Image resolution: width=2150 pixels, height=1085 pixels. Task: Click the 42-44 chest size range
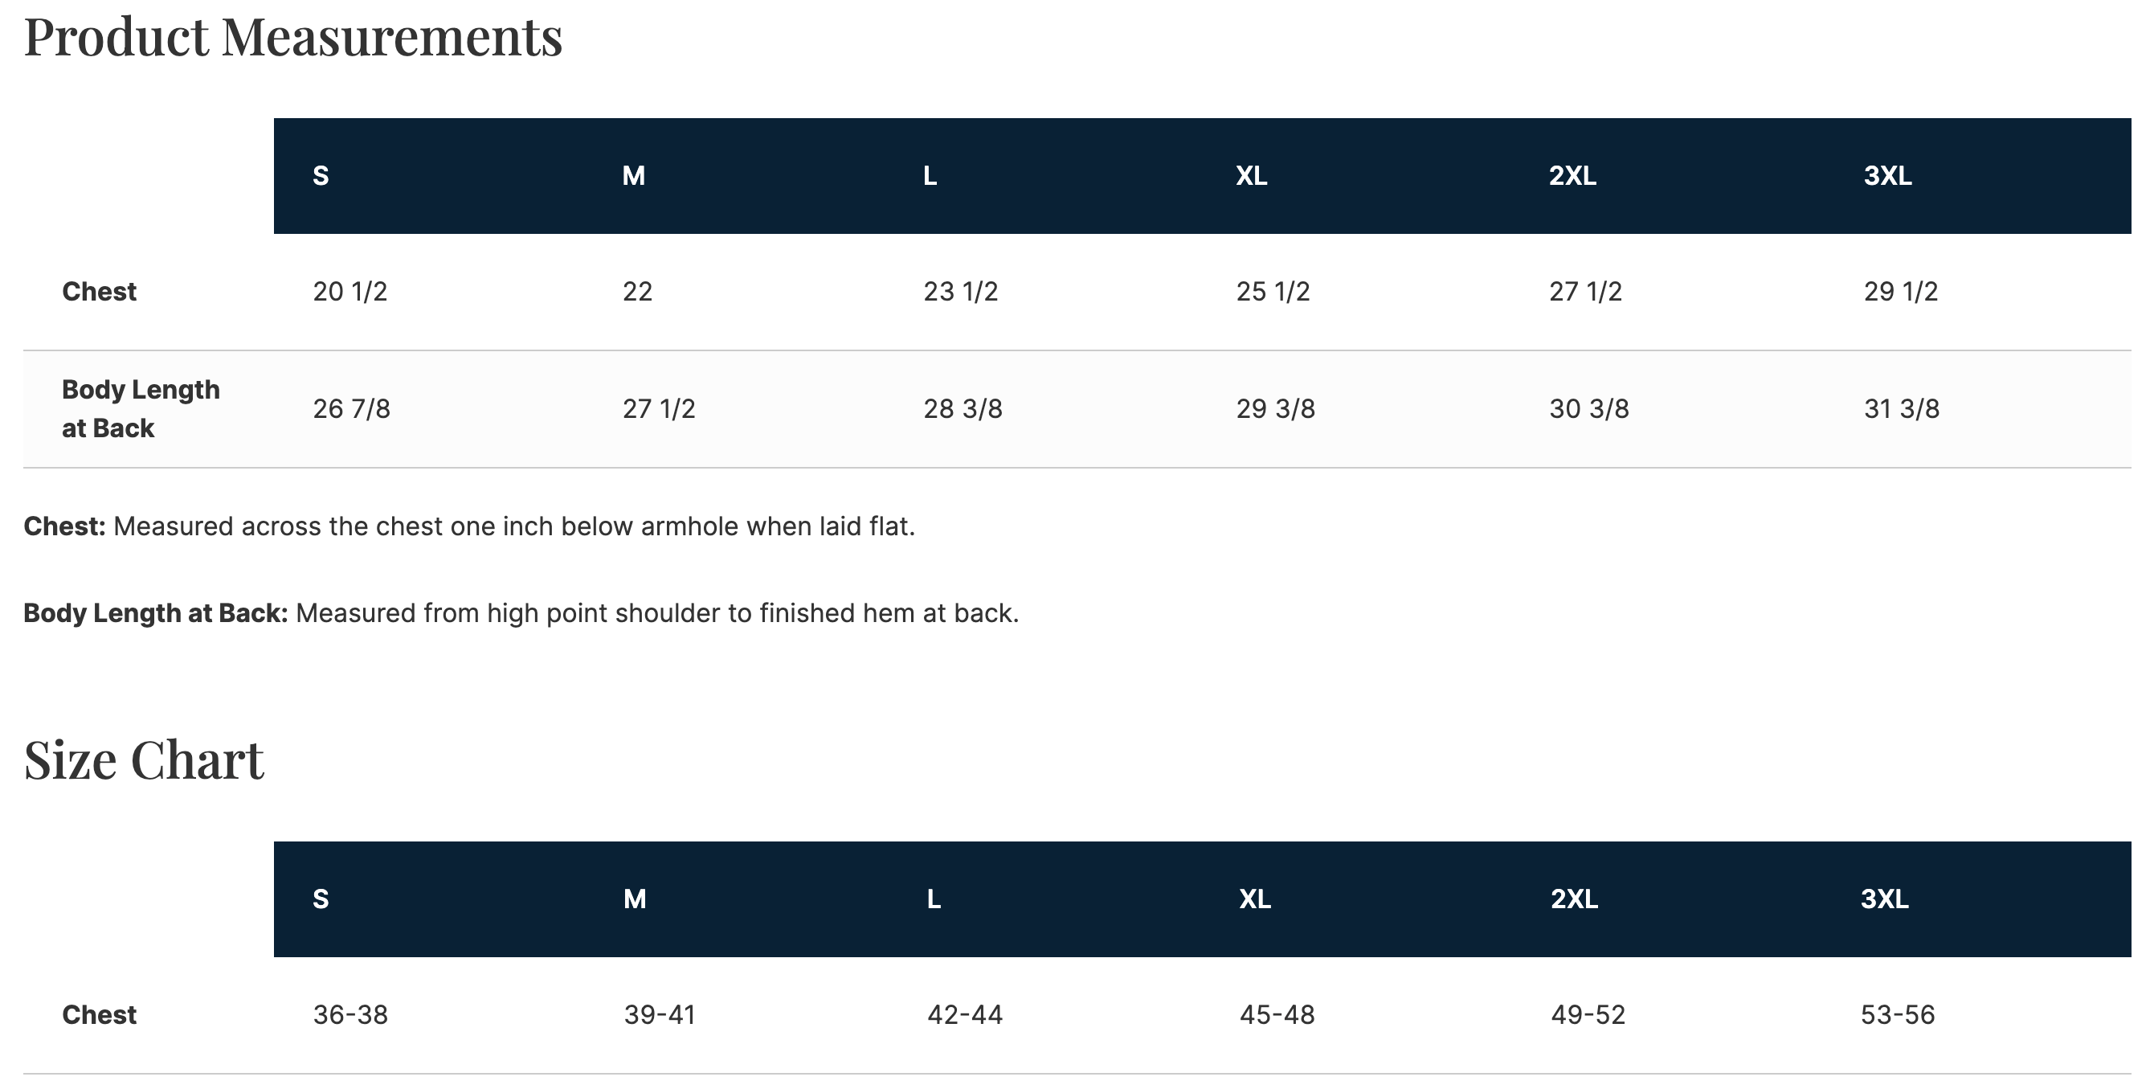point(965,1015)
